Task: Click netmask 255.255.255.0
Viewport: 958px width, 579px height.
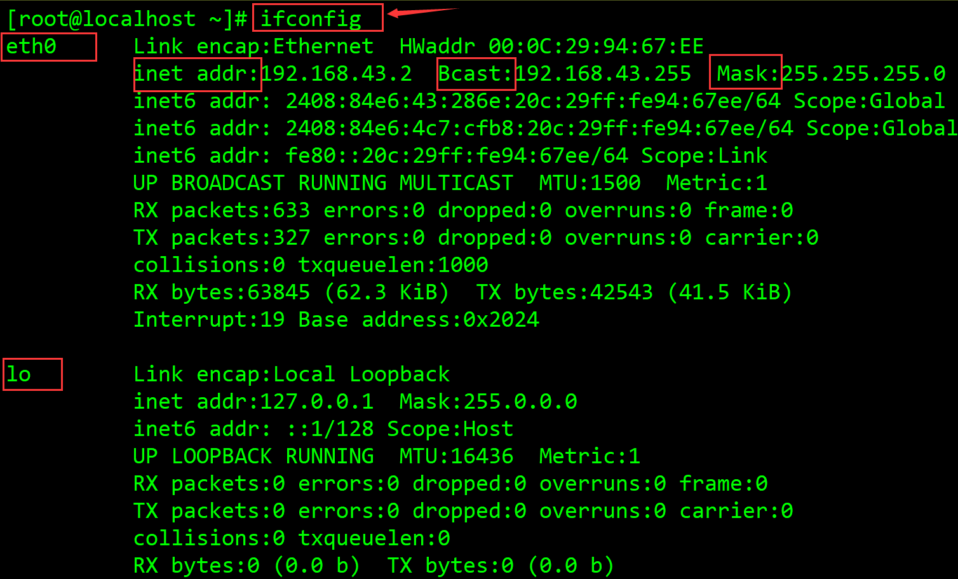Action: point(863,74)
